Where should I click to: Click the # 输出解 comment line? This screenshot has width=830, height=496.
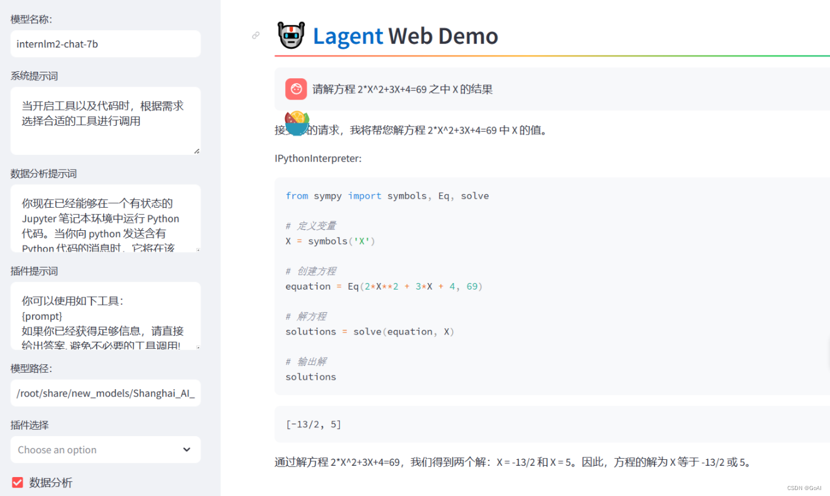305,362
